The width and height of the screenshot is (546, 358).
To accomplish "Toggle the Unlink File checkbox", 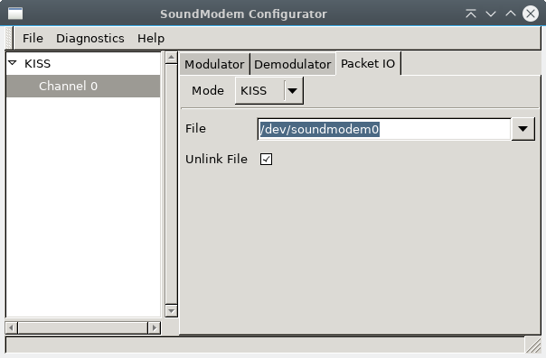I will 266,159.
